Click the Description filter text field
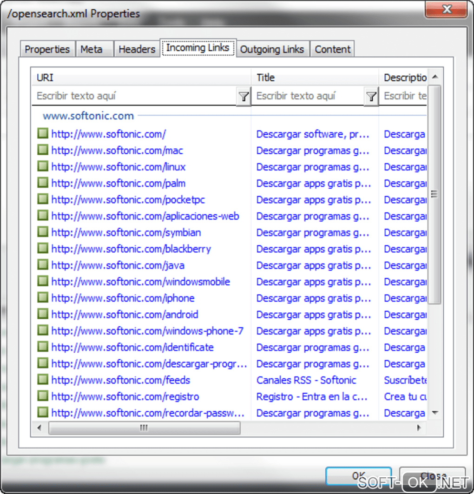 point(403,96)
